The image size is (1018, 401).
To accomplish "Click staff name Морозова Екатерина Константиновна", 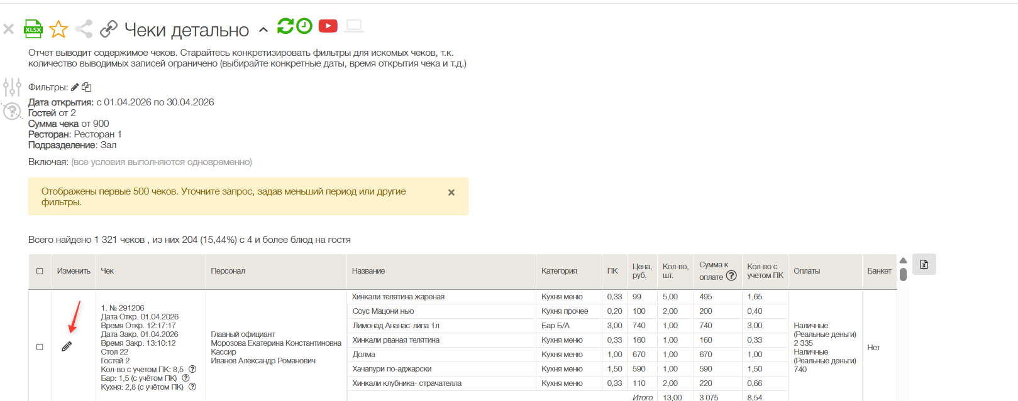I will (x=276, y=343).
